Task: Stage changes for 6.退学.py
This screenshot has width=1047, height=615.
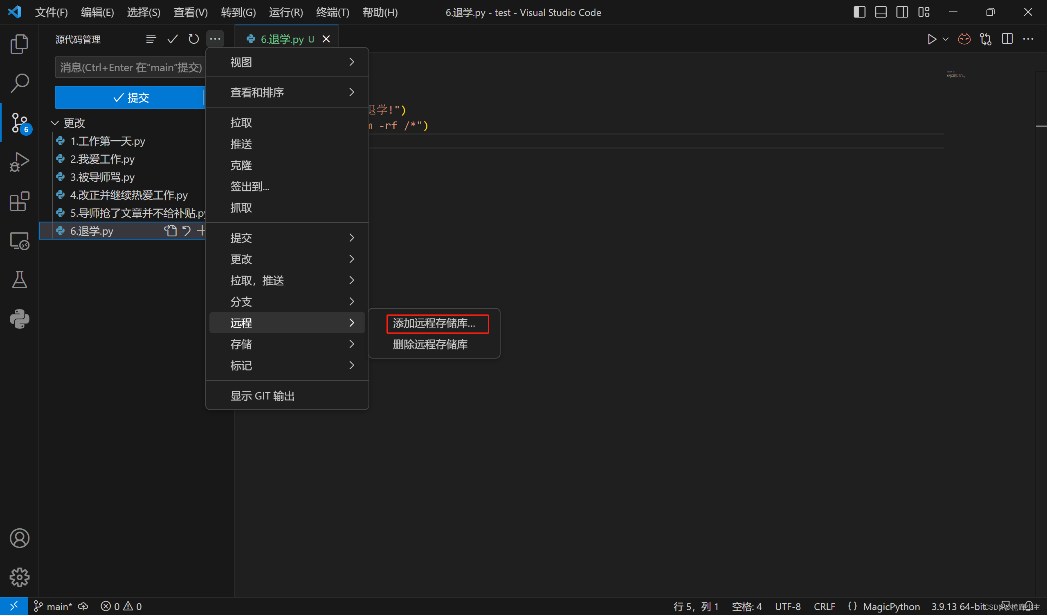Action: 201,231
